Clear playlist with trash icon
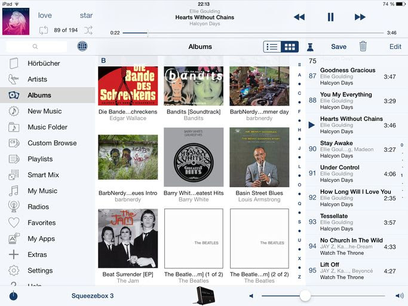 (x=363, y=47)
